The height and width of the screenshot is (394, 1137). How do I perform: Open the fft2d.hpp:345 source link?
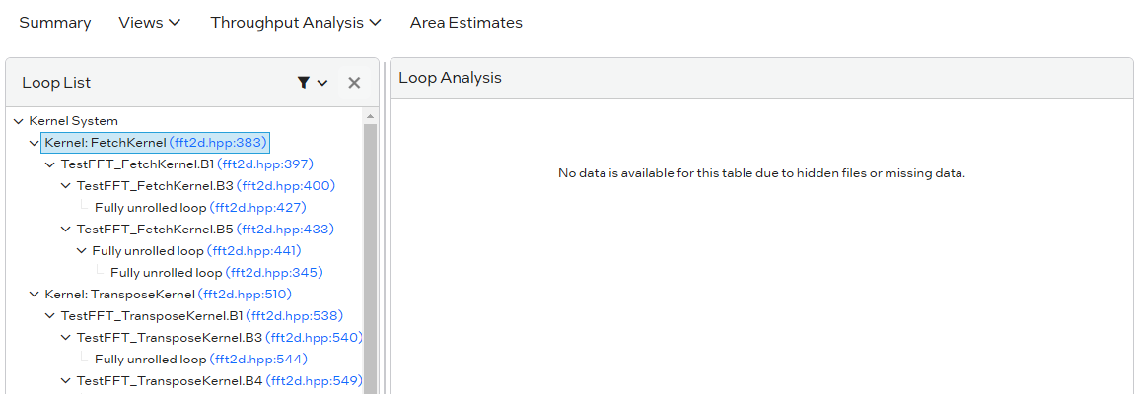pos(274,273)
